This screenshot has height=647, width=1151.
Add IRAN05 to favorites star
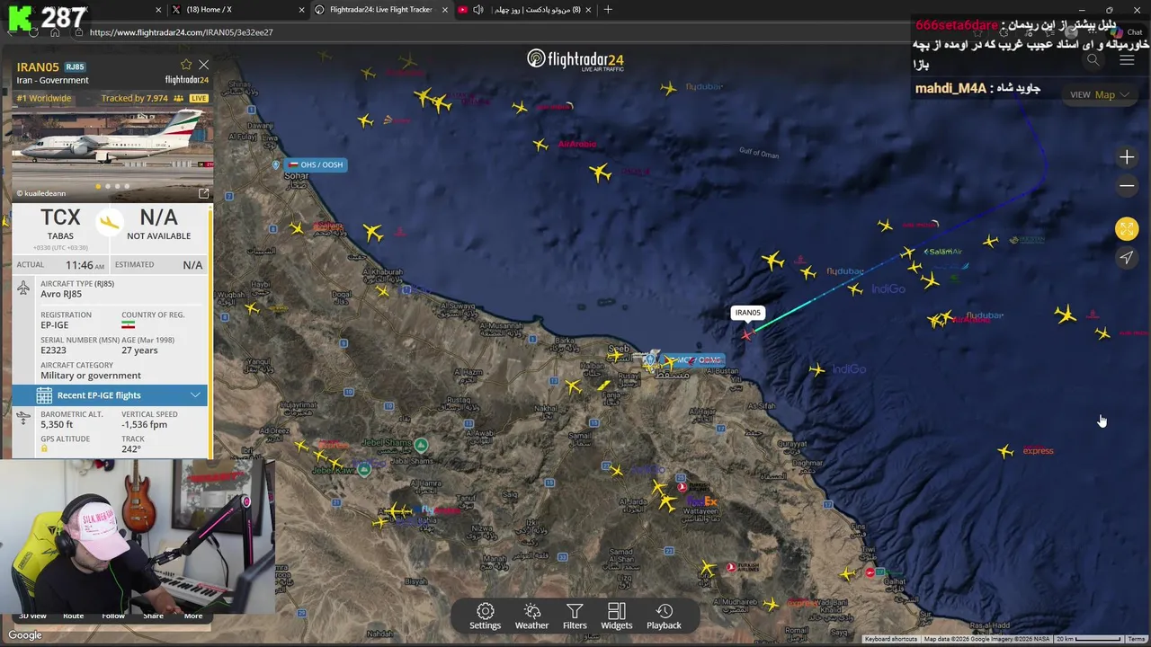pyautogui.click(x=186, y=65)
